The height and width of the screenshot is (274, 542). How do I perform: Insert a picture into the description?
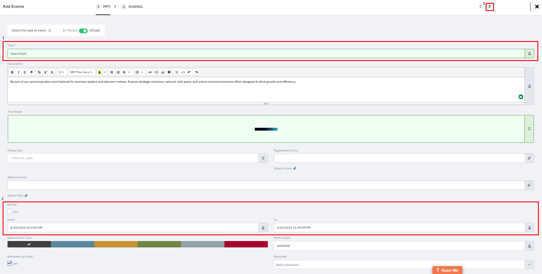coord(163,72)
